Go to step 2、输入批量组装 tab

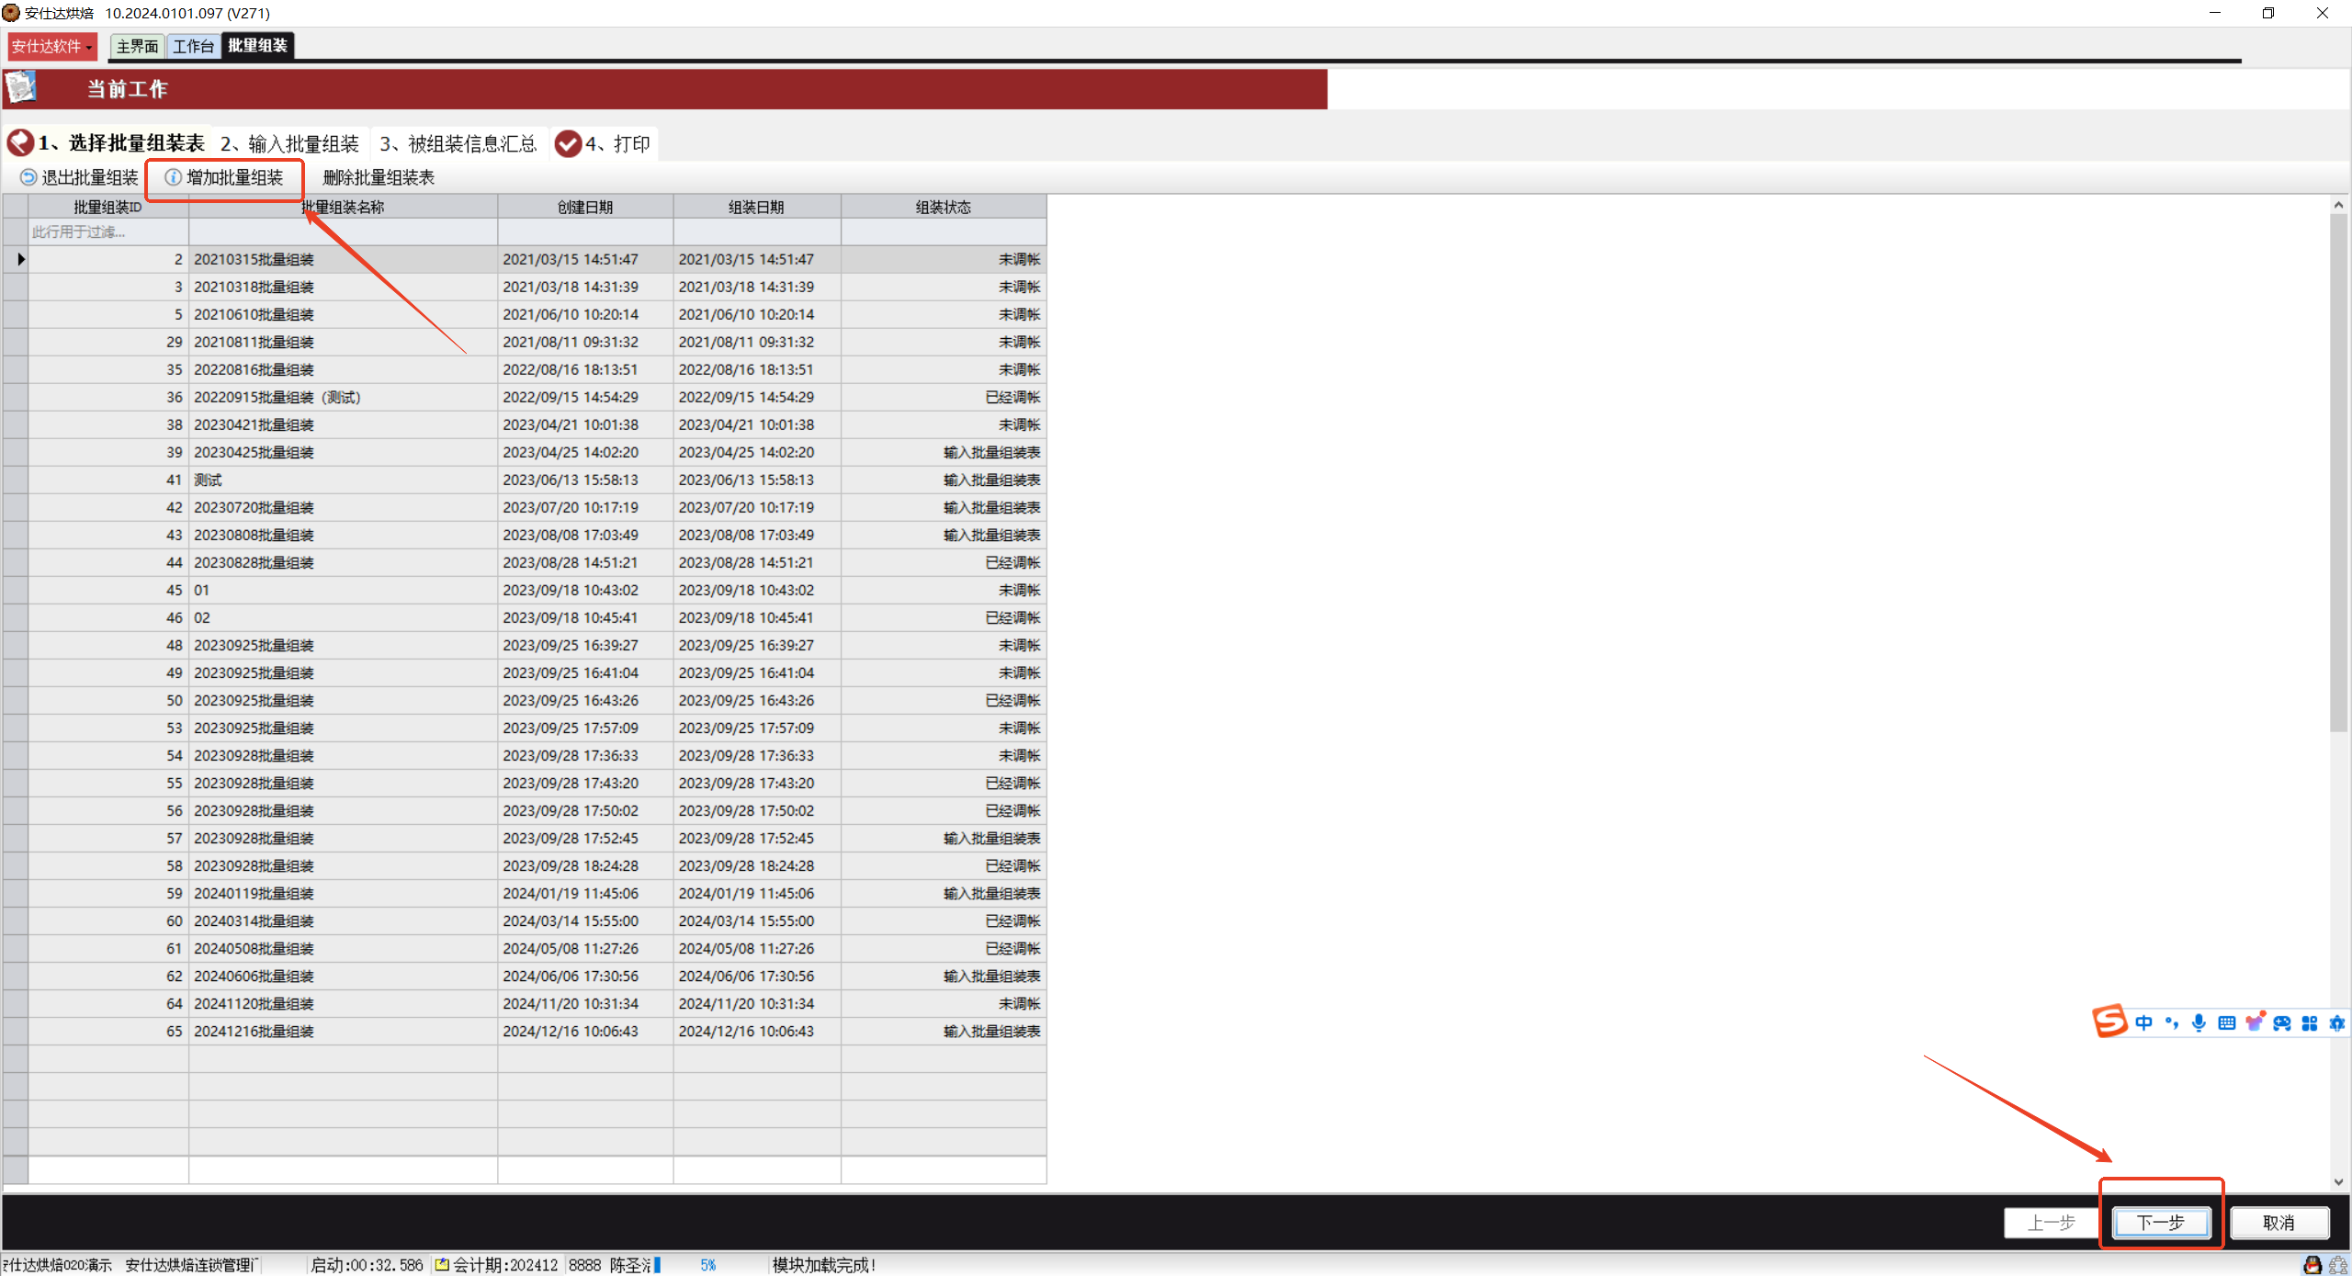[x=289, y=143]
